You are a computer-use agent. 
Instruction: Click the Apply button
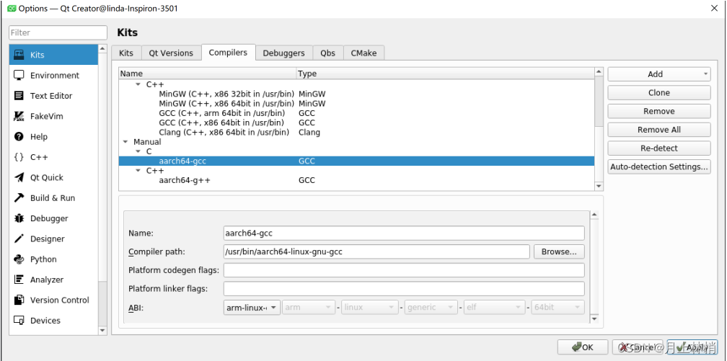coord(692,347)
